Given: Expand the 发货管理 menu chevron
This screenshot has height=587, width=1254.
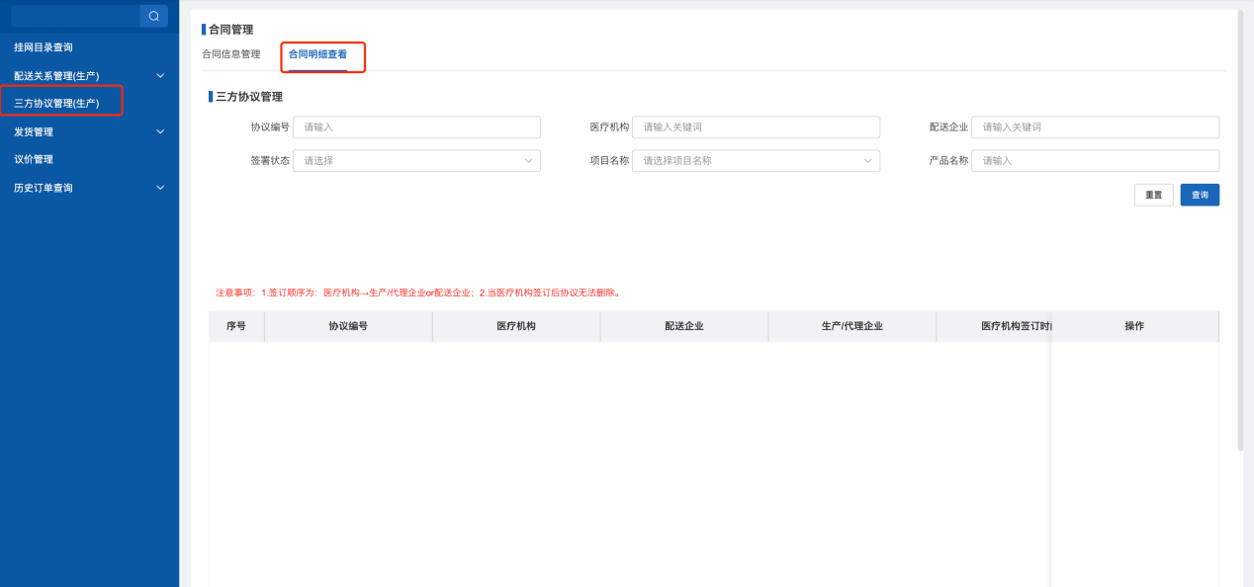Looking at the screenshot, I should [x=160, y=131].
